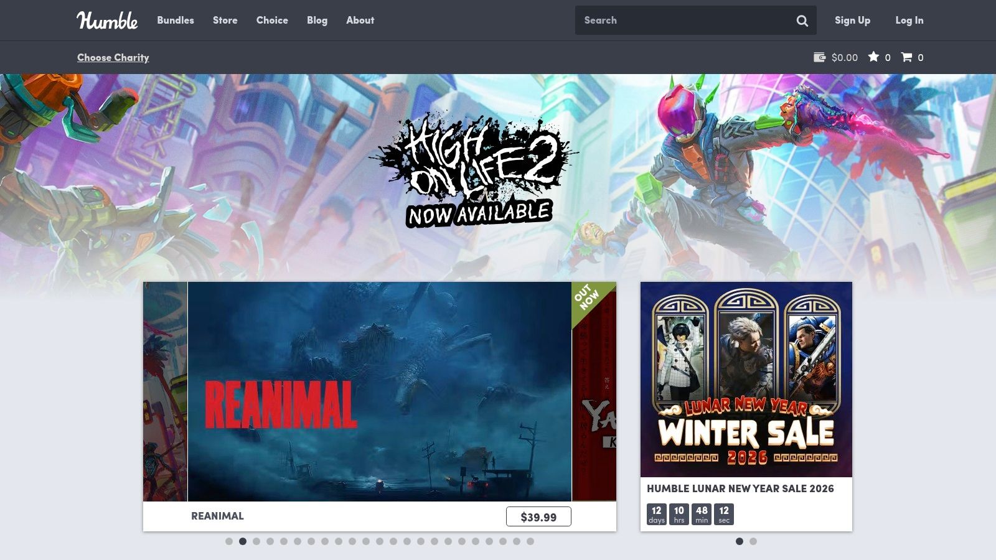Open the Blog section
This screenshot has height=560, width=996.
point(317,20)
